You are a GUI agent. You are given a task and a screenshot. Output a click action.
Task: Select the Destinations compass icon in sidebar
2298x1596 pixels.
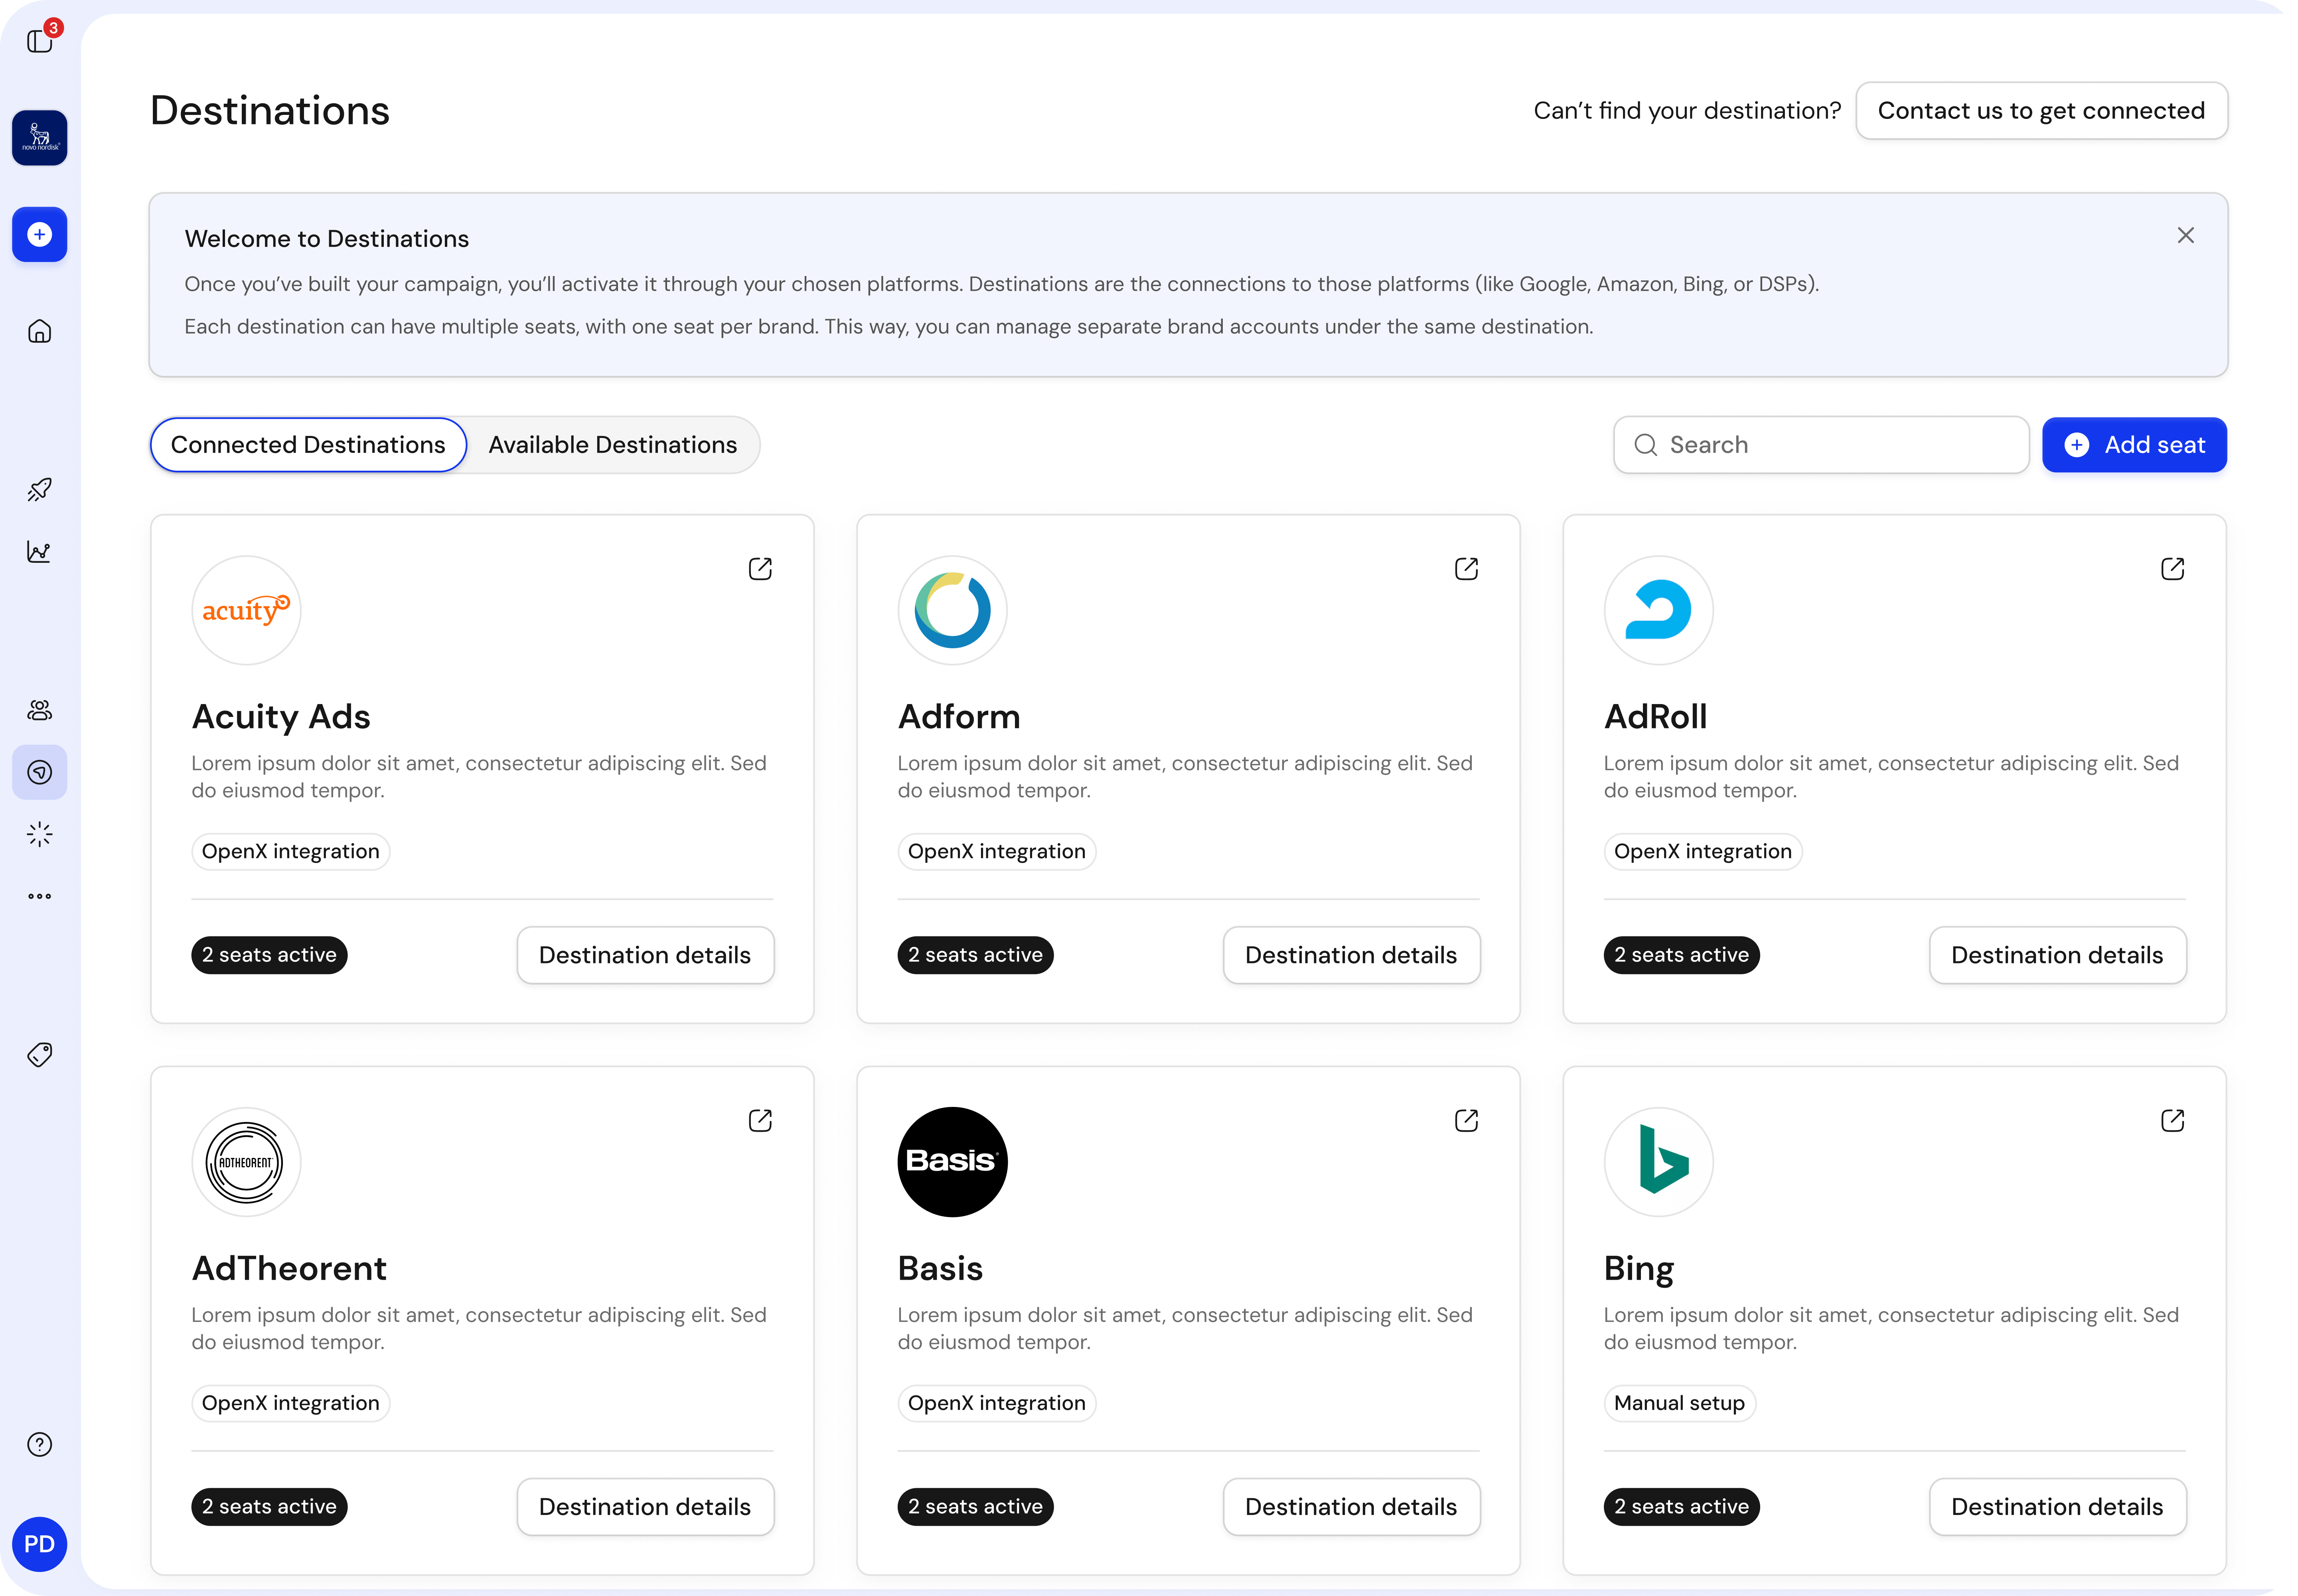(x=40, y=772)
